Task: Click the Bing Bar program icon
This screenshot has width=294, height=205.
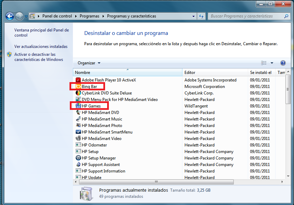Action: click(78, 87)
